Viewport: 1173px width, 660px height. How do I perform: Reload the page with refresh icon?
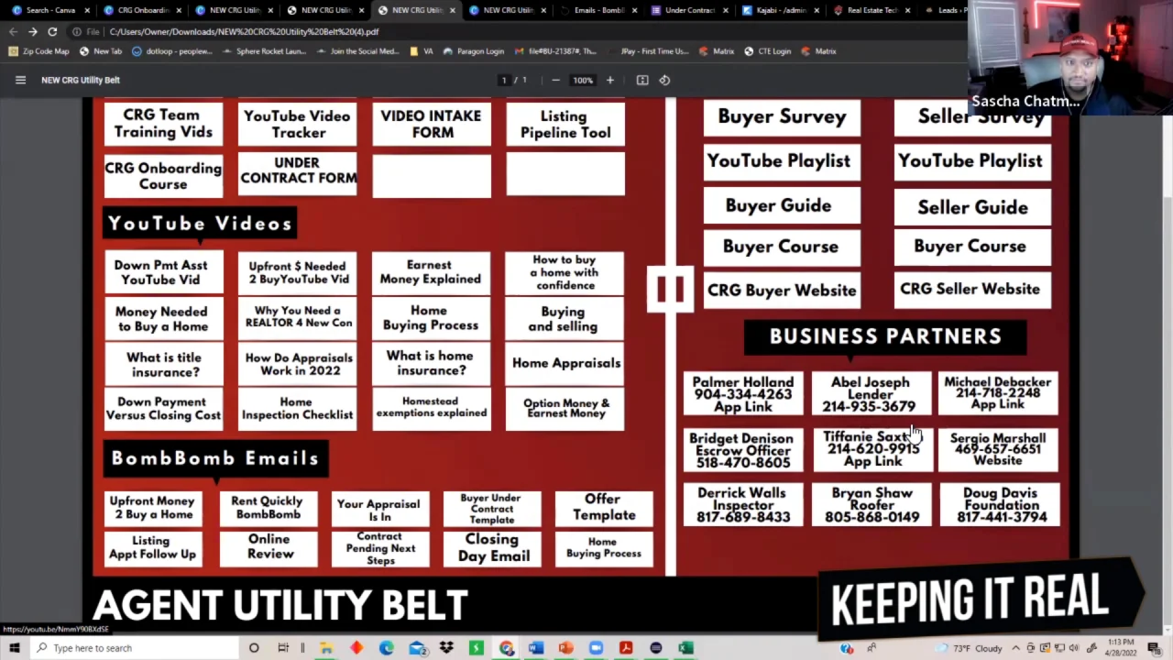coord(52,31)
